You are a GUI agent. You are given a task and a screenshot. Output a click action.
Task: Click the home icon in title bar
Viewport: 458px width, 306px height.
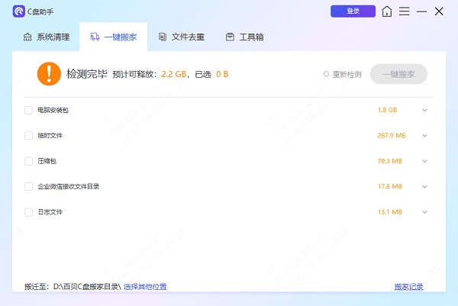pyautogui.click(x=388, y=11)
